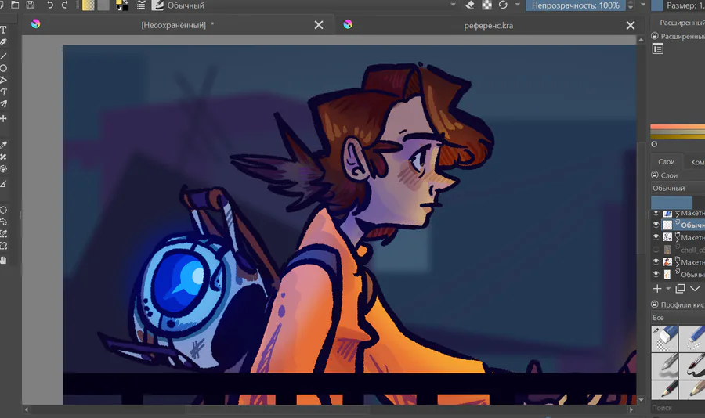Open a document via the folder icon

pyautogui.click(x=15, y=5)
